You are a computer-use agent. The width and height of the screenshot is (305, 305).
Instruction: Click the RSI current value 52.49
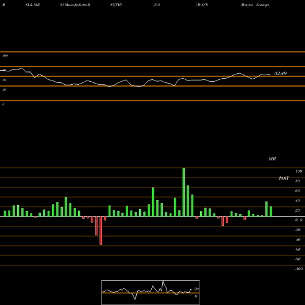pyautogui.click(x=281, y=73)
